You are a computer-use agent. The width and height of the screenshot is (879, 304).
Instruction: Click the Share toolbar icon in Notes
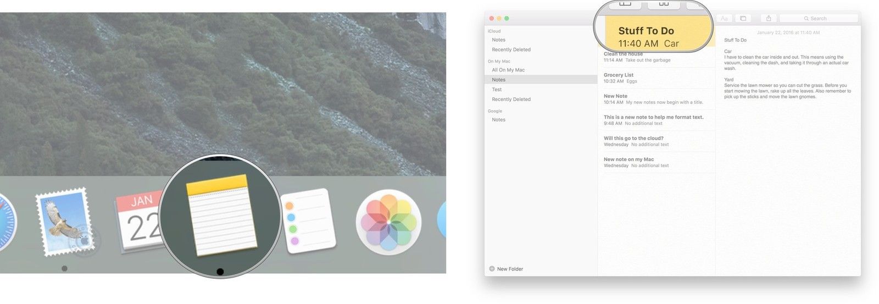[x=769, y=19]
